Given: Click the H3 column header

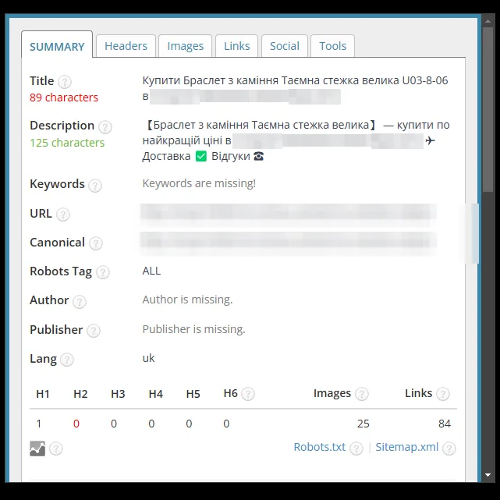Looking at the screenshot, I should (118, 394).
